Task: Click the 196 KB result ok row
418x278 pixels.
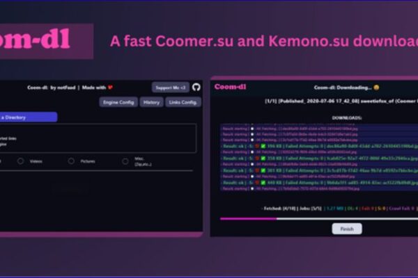Action: pos(319,146)
